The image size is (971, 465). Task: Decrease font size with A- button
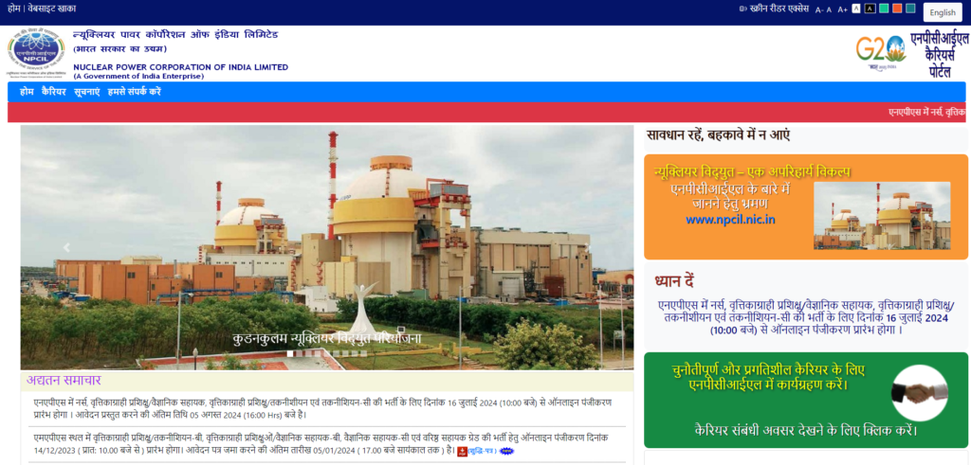point(819,9)
